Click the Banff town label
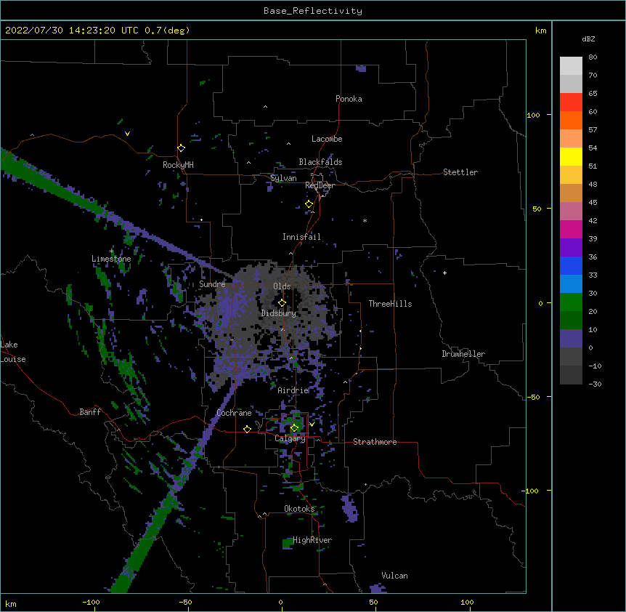626x612 pixels. point(90,412)
